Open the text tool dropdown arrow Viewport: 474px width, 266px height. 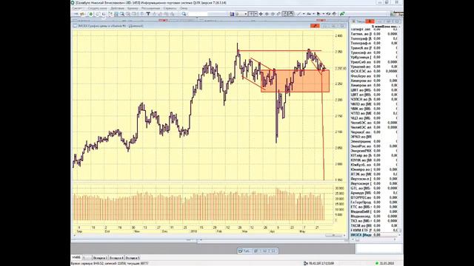tap(313, 14)
